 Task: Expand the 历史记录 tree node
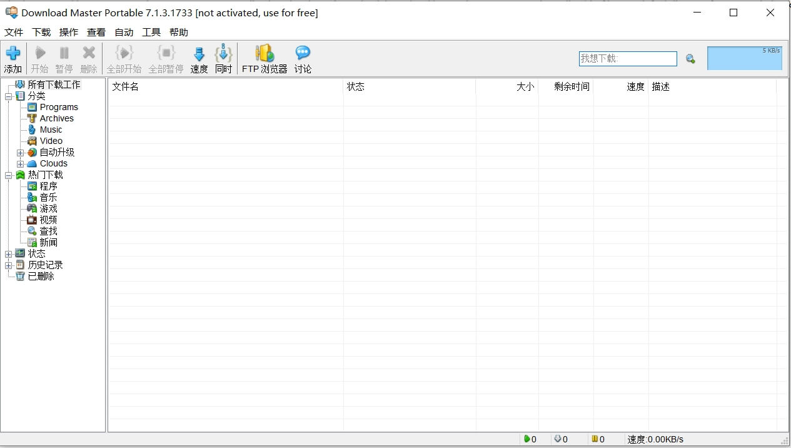coord(8,265)
